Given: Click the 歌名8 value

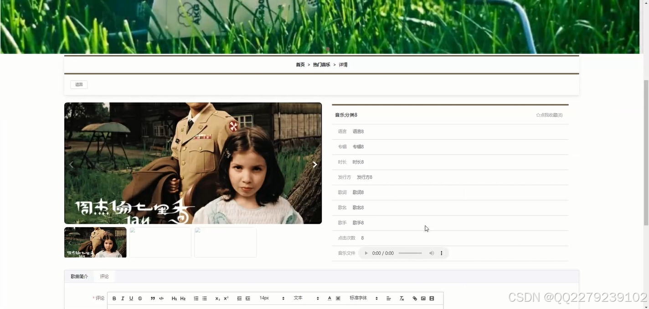Looking at the screenshot, I should click(x=358, y=208).
